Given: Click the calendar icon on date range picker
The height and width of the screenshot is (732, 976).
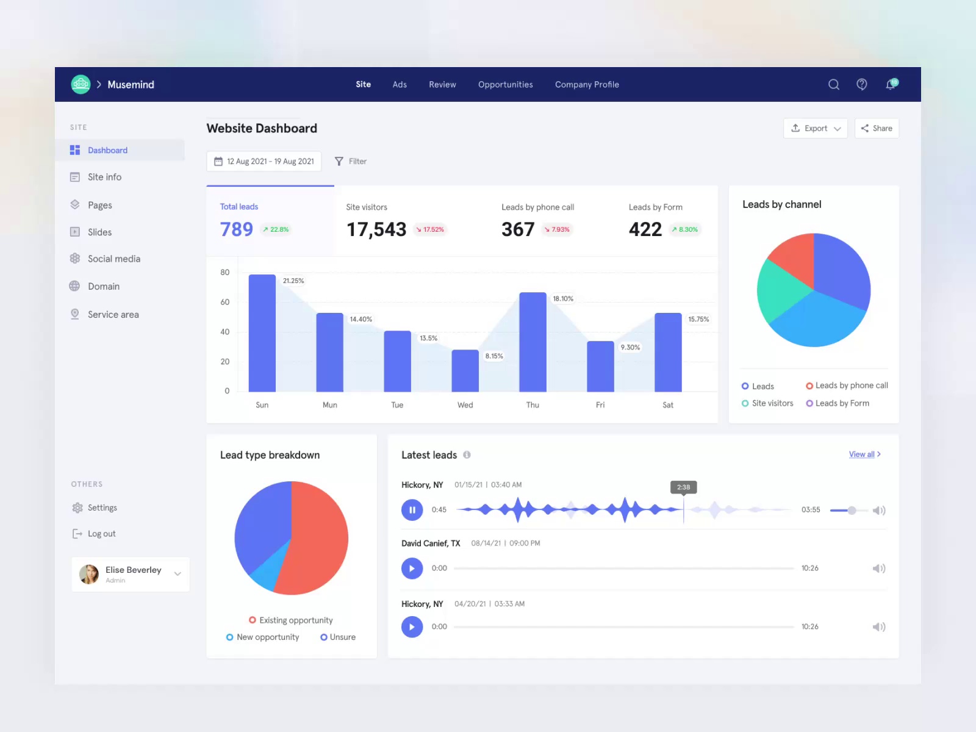Looking at the screenshot, I should 219,161.
